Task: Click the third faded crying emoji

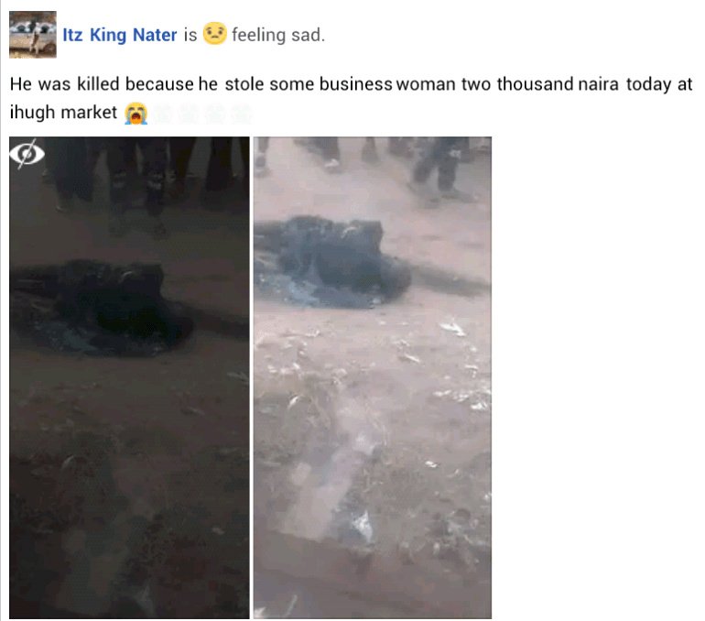Action: 215,114
